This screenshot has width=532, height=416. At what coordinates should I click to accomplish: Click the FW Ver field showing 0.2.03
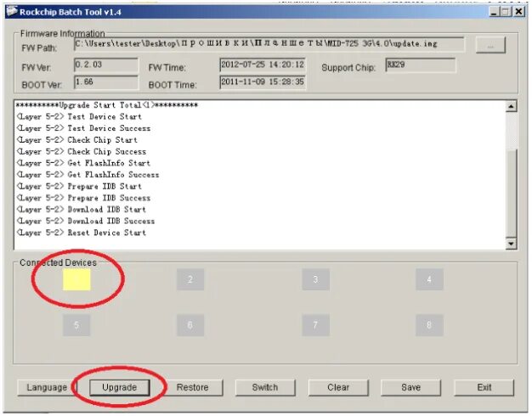pos(106,65)
